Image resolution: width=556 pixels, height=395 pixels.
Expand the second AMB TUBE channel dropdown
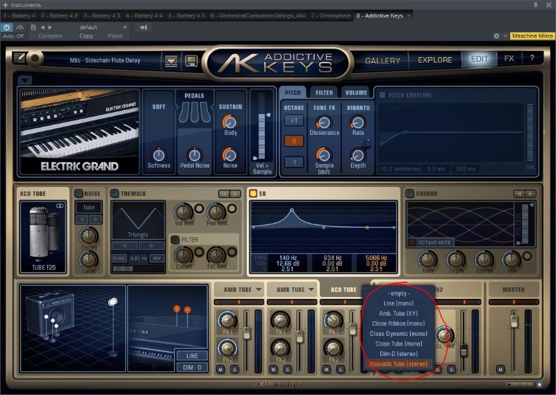[x=311, y=289]
